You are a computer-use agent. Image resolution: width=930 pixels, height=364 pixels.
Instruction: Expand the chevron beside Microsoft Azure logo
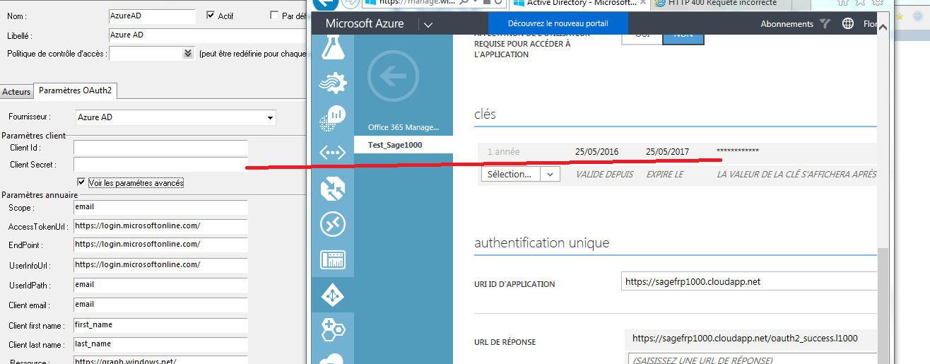click(x=428, y=25)
